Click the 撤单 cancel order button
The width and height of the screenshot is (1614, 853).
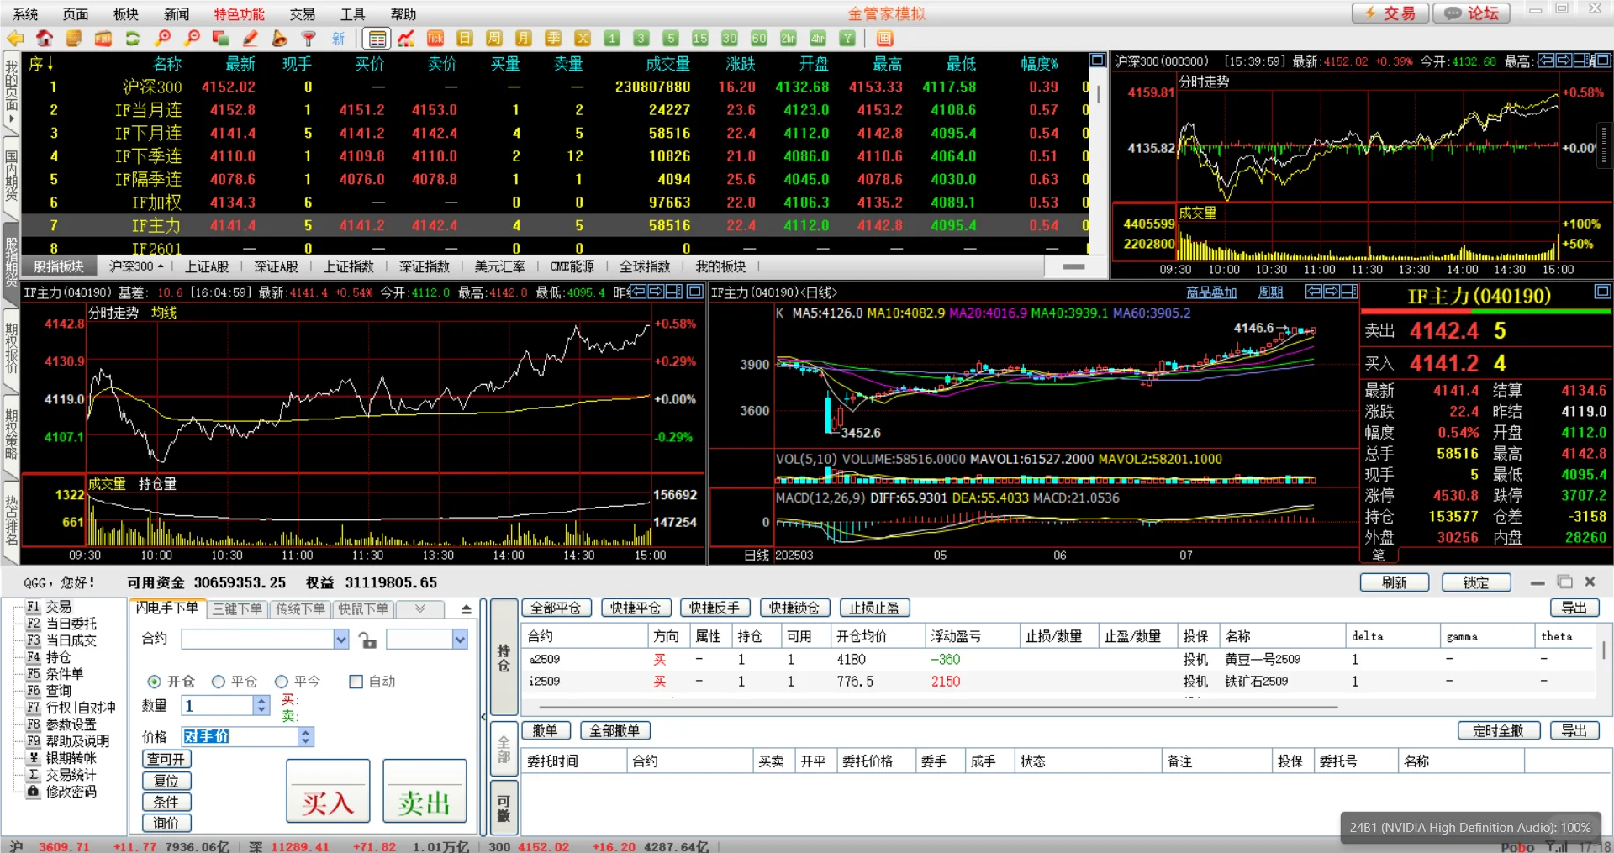pos(546,730)
